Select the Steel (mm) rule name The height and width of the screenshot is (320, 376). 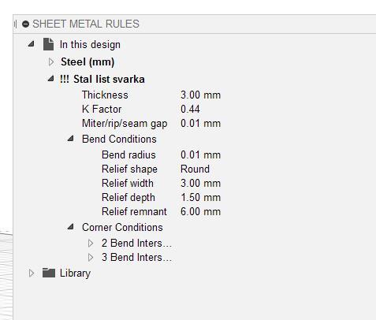pos(87,62)
